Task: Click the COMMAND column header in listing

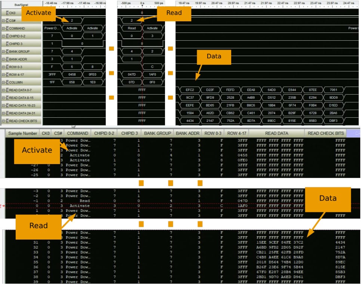Action: 77,133
